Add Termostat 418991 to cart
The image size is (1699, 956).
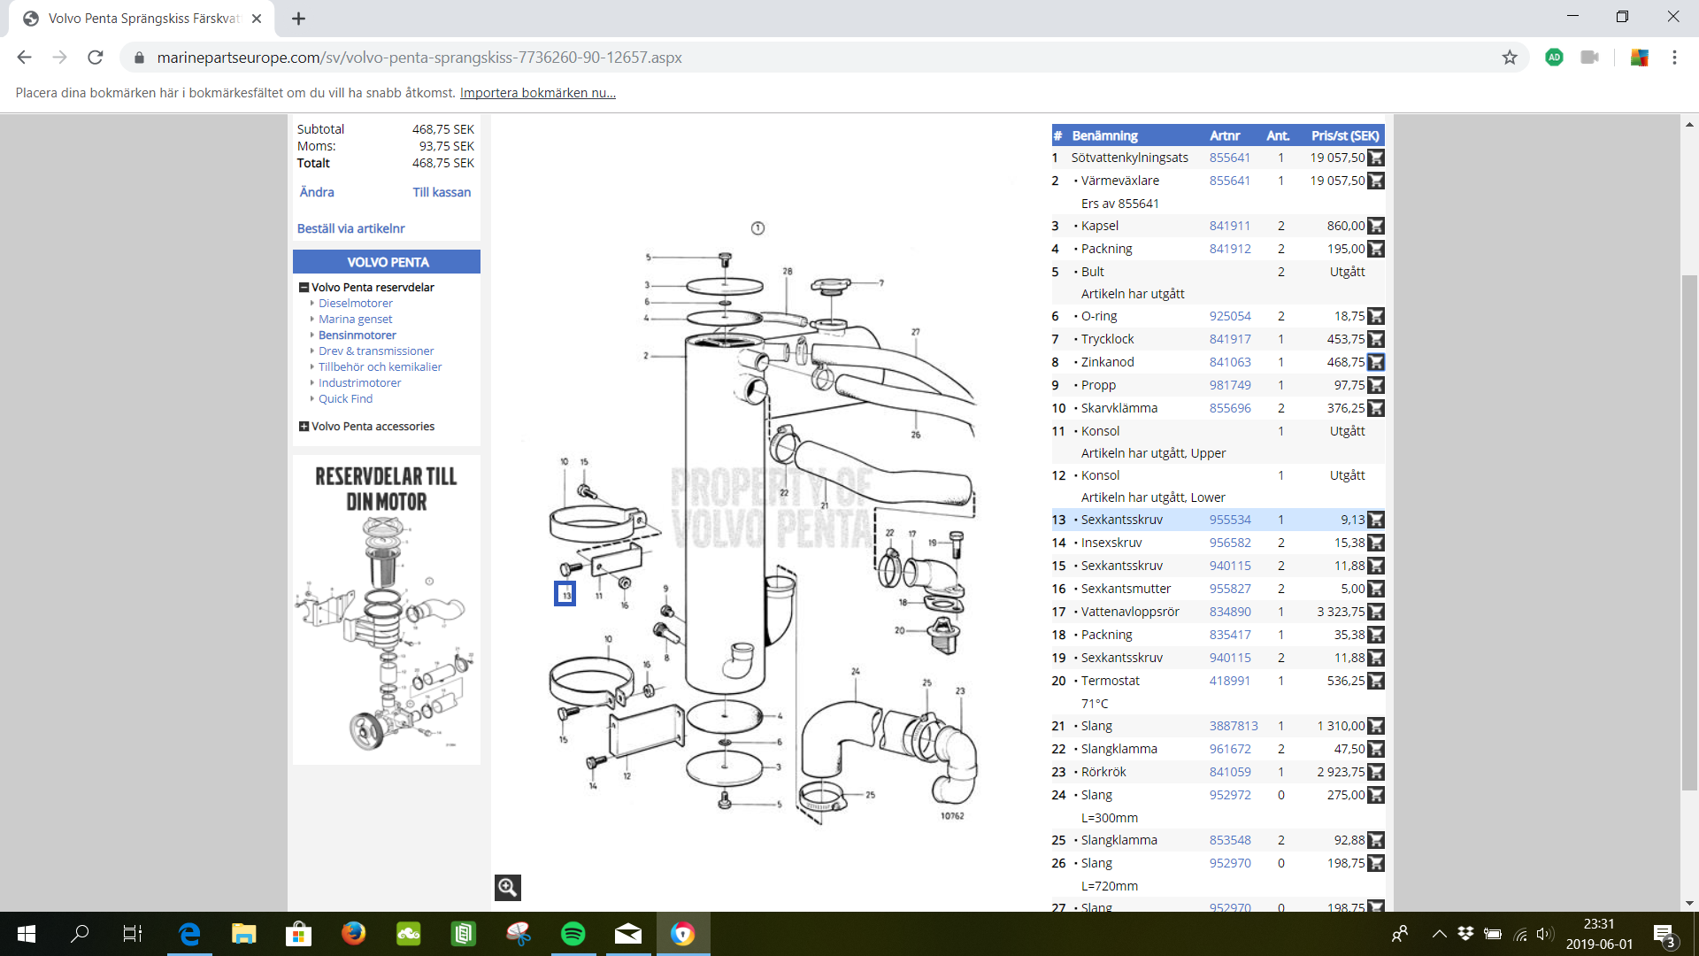coord(1376,681)
